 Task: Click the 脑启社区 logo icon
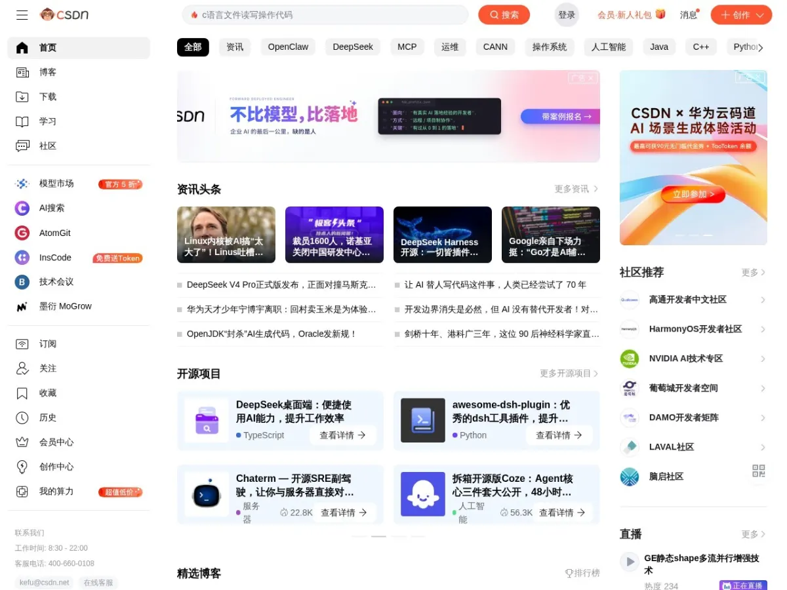point(630,477)
